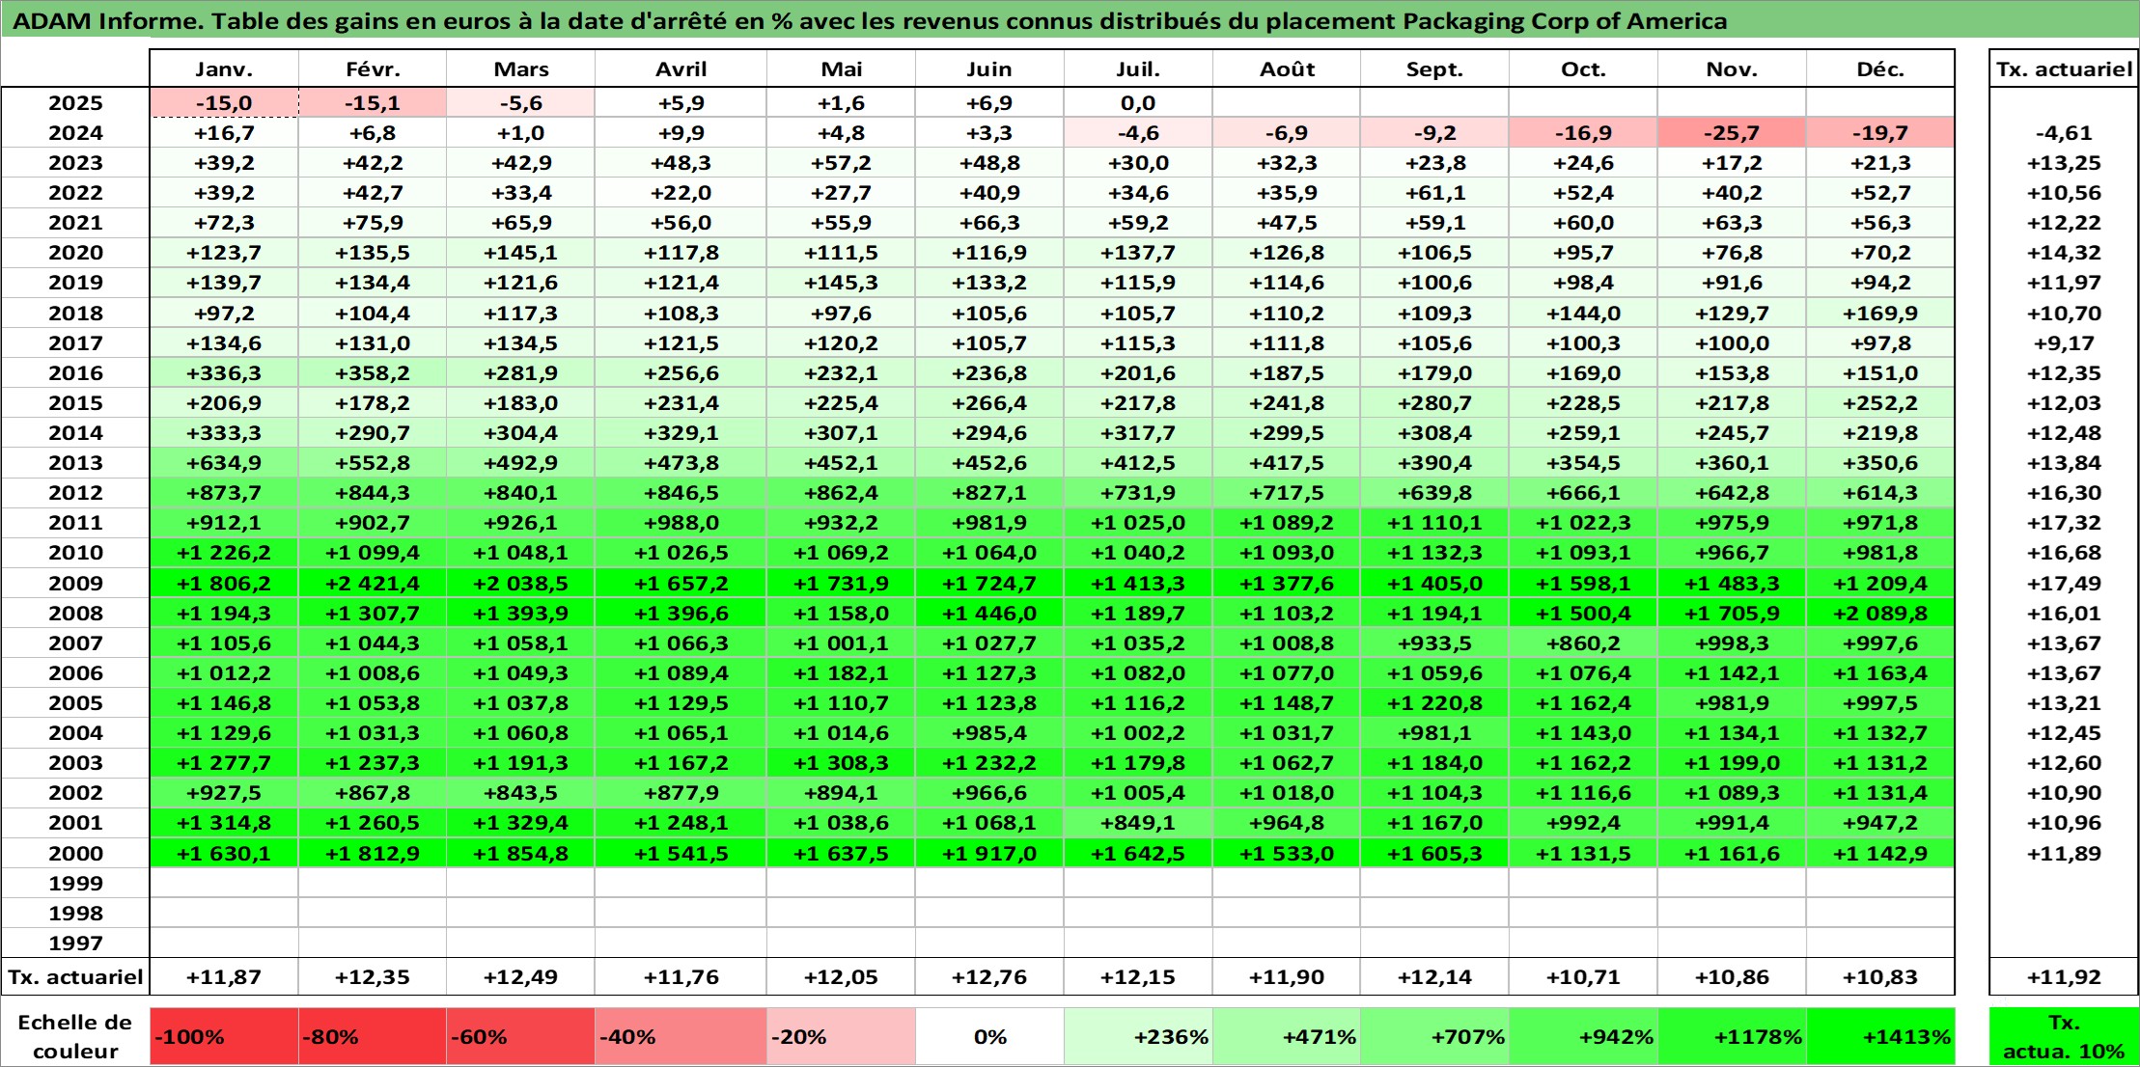
Task: Click the 2025 row label
Action: coord(75,103)
